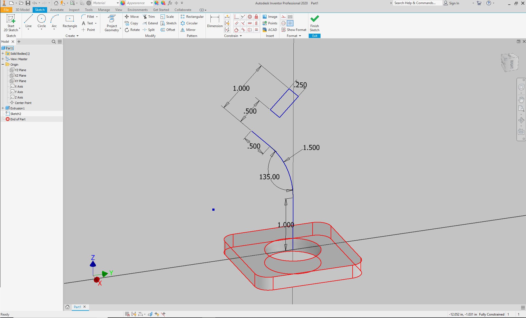Select the Offset tool
The height and width of the screenshot is (318, 526).
(x=168, y=30)
